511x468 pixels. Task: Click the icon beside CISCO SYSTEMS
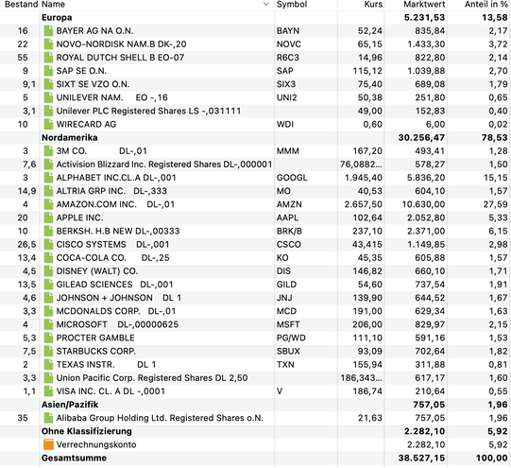[x=48, y=245]
